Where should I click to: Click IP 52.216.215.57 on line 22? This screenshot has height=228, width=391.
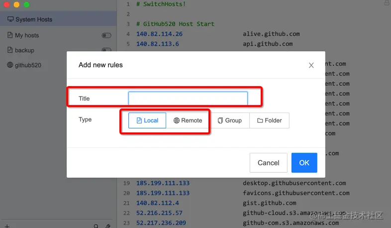(159, 213)
